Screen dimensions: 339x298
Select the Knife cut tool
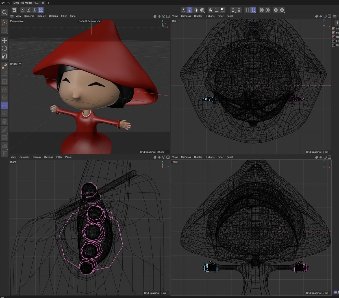coord(4,130)
